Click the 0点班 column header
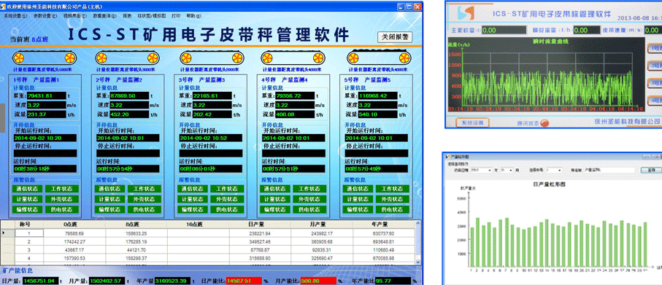The image size is (662, 285). click(74, 225)
